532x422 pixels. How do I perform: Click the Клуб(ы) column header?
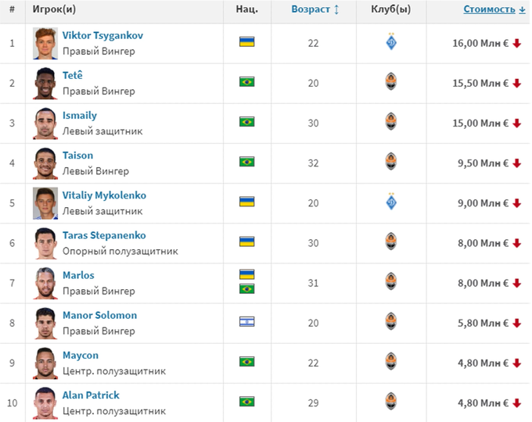(x=390, y=10)
